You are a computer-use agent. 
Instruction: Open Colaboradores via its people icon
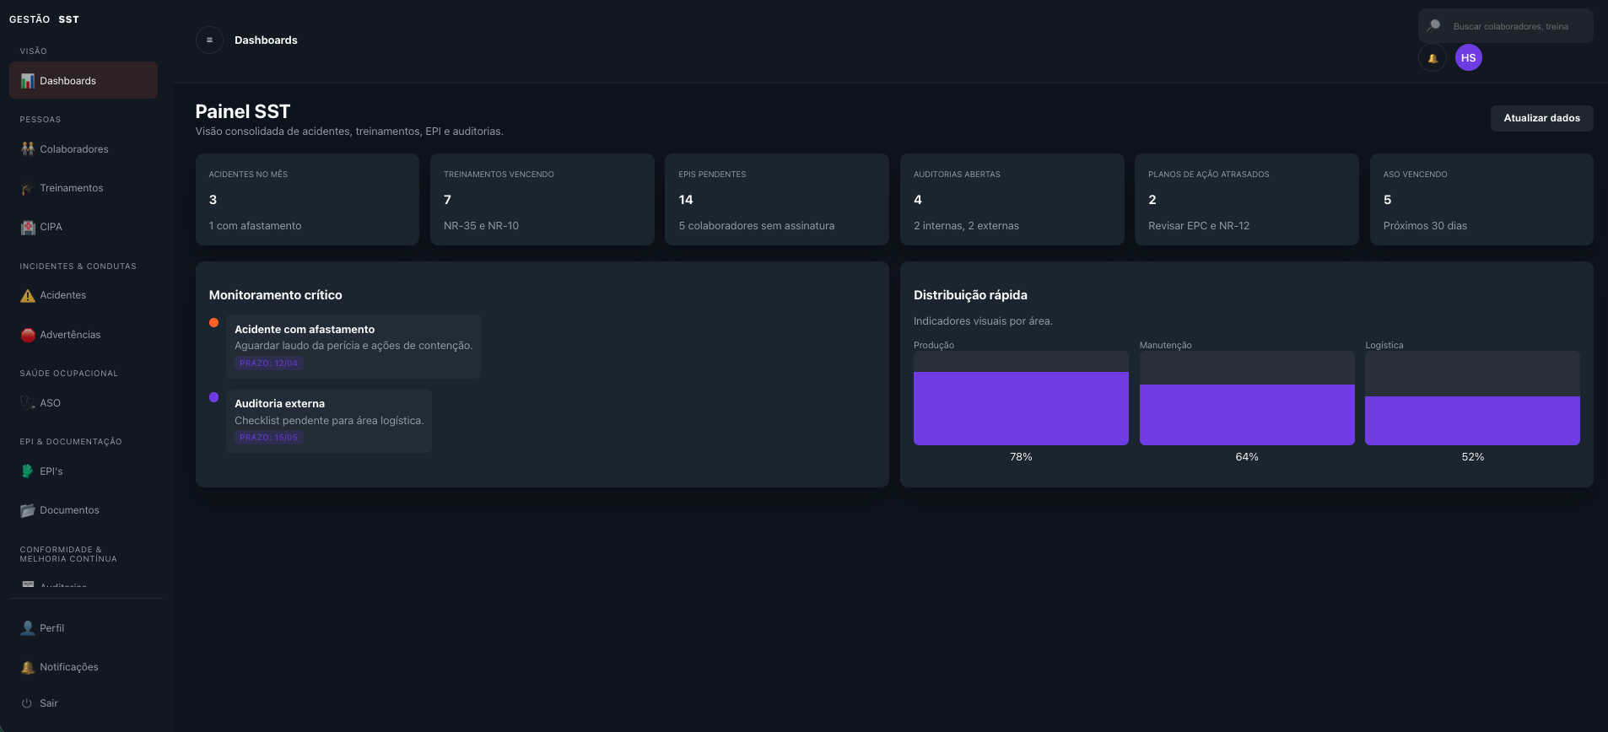pos(28,149)
